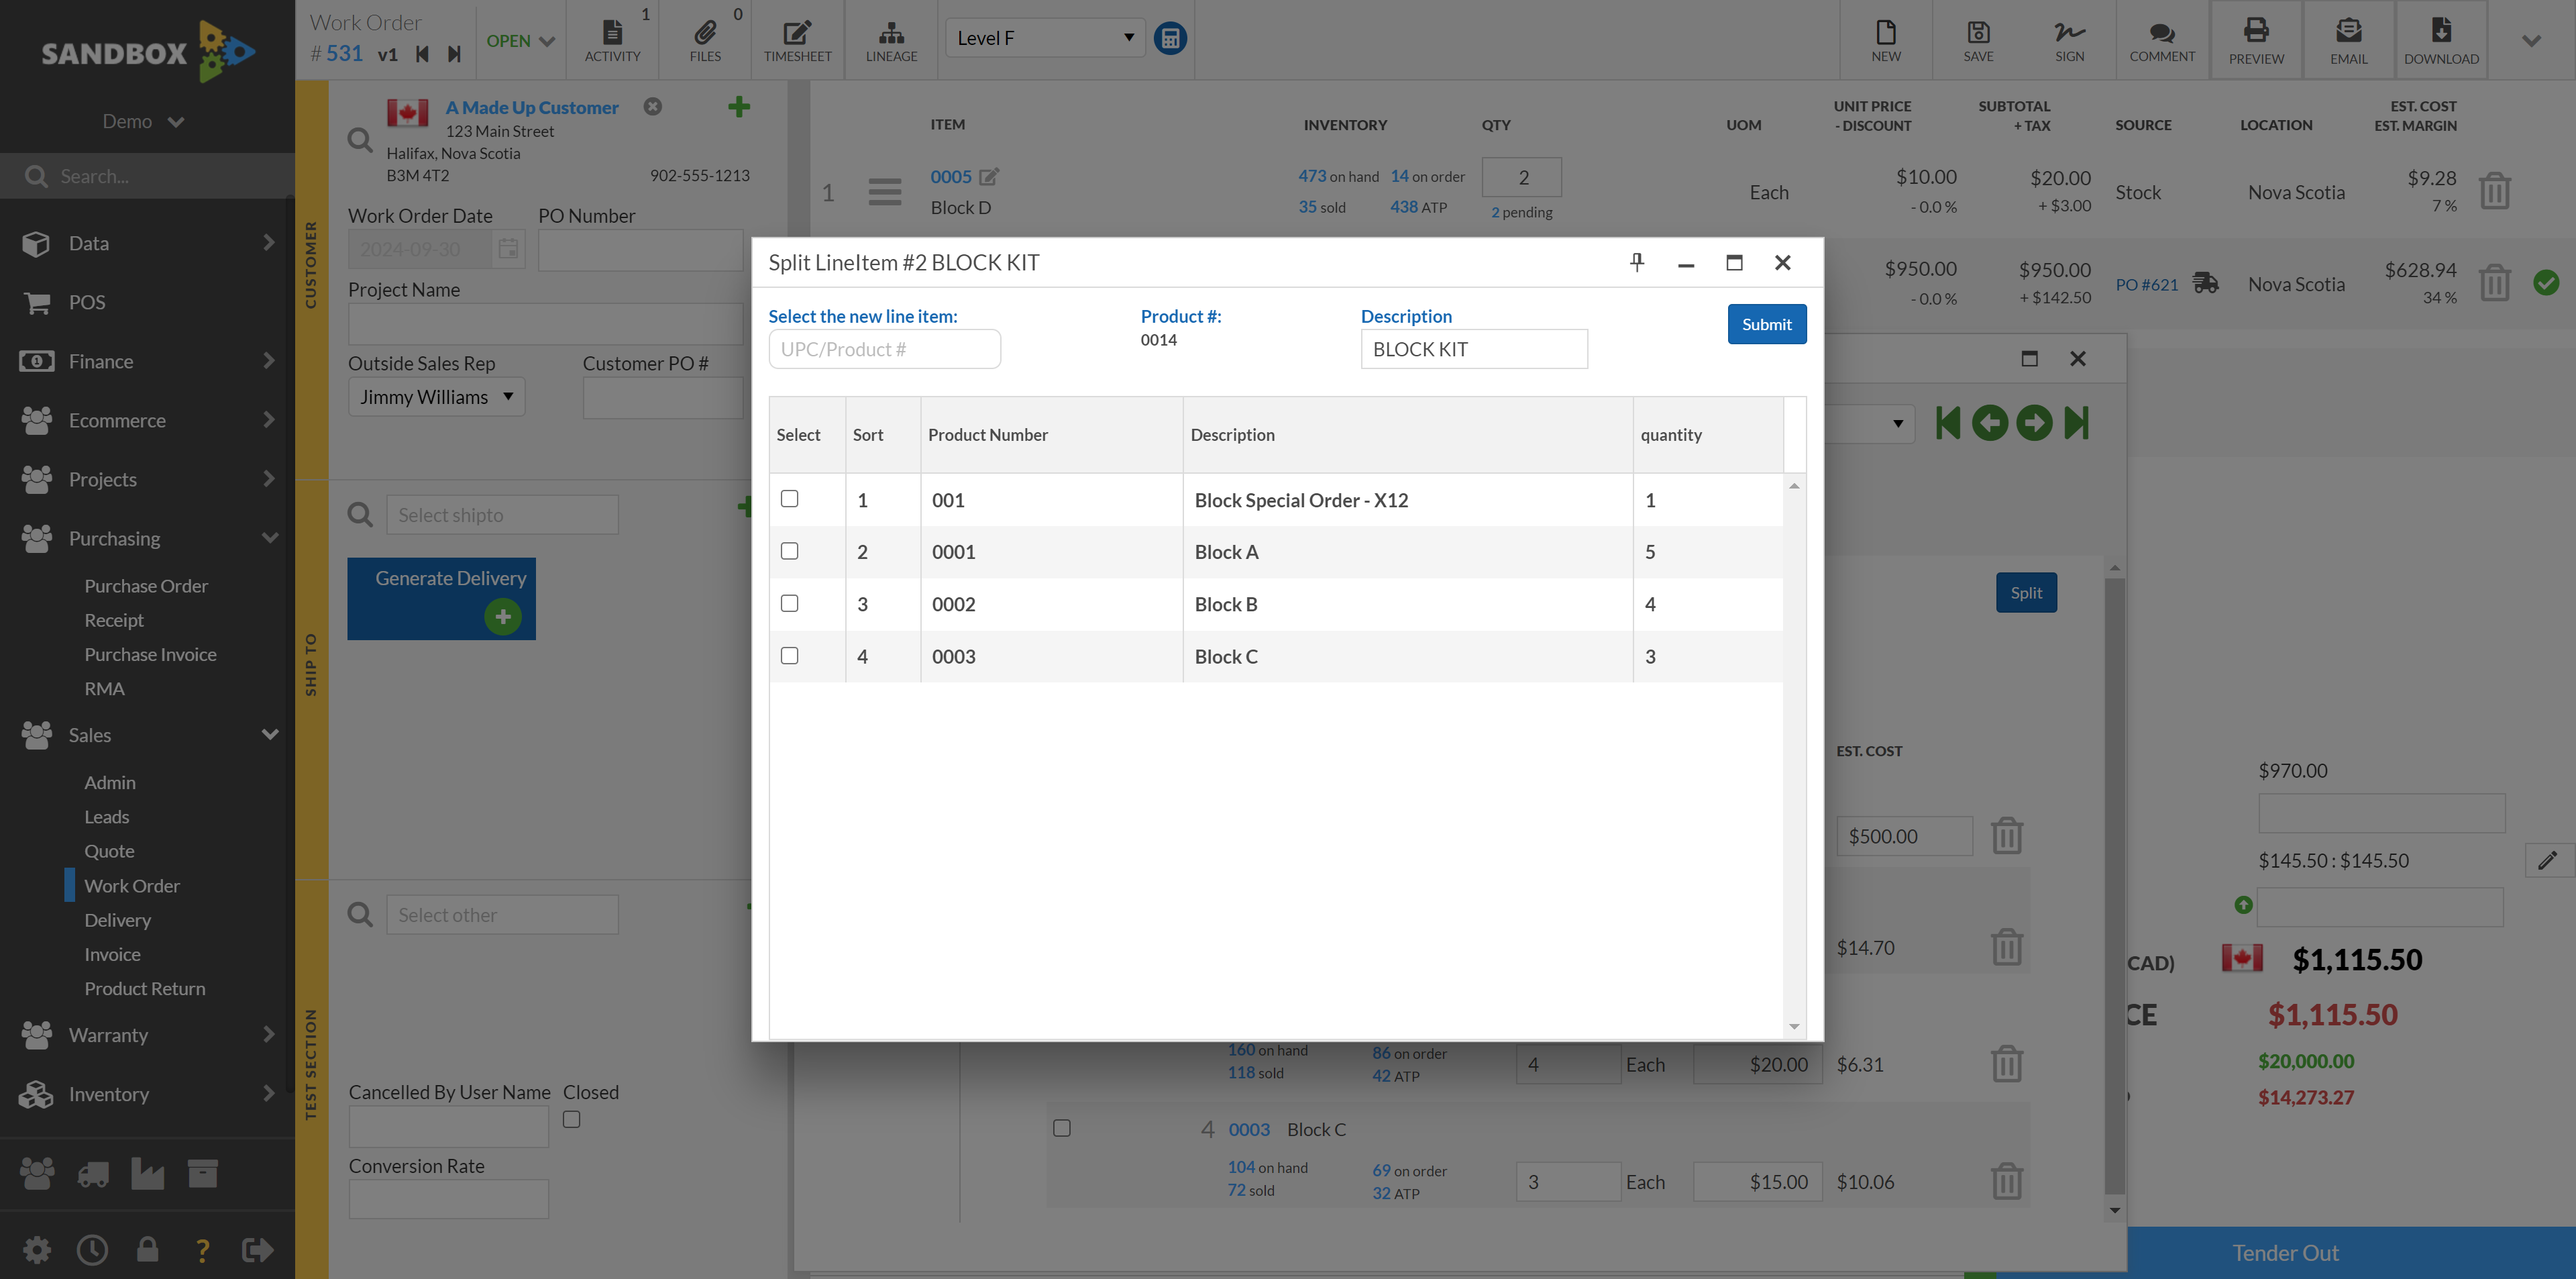Click the Tender Out button

coord(2285,1252)
